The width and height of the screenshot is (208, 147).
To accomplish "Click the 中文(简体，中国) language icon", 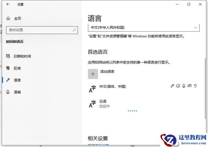I will [x=92, y=89].
